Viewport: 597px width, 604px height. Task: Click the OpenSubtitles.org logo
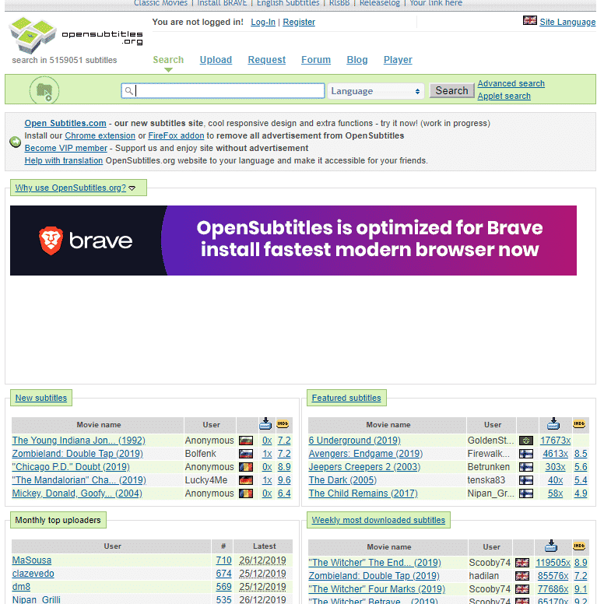(76, 33)
